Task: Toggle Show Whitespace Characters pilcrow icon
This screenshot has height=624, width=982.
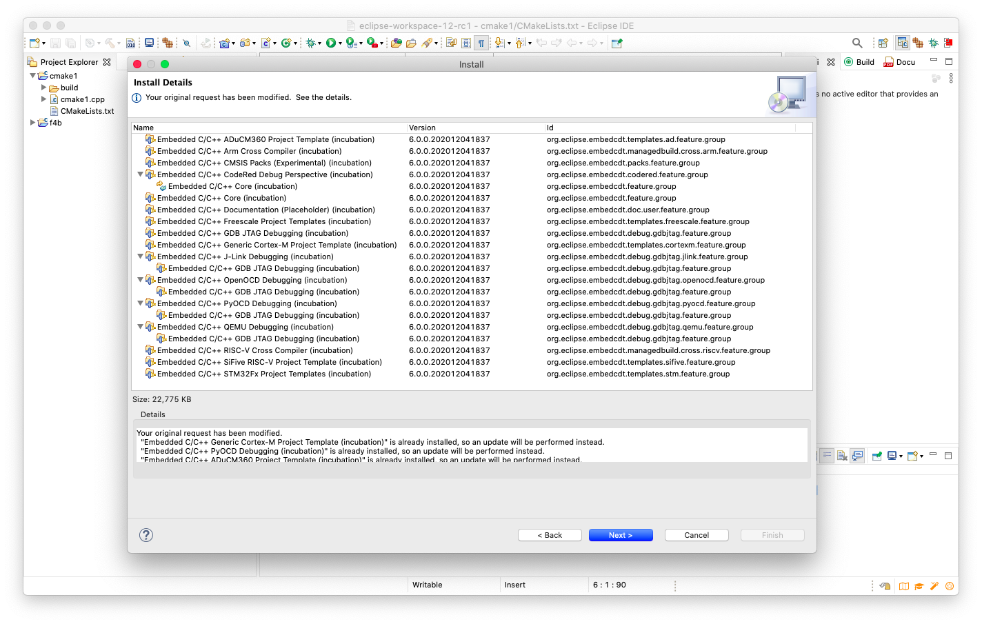Action: [x=481, y=43]
